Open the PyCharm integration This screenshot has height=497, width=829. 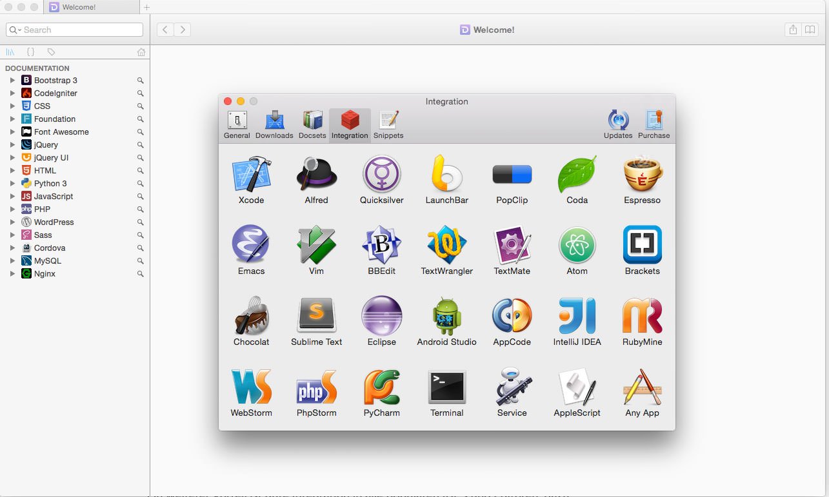(381, 386)
